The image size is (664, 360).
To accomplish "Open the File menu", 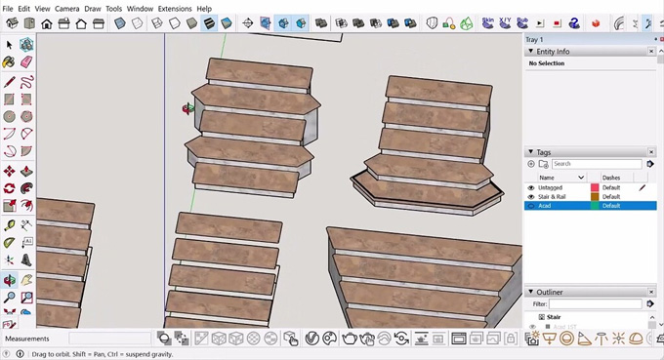I will [7, 9].
